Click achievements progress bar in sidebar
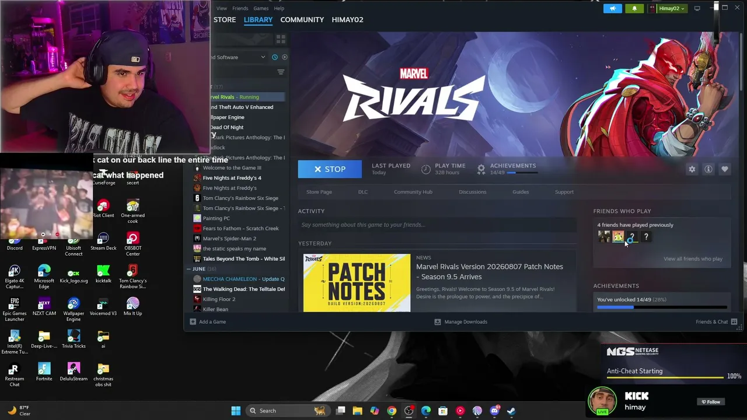This screenshot has height=420, width=747. 662,307
